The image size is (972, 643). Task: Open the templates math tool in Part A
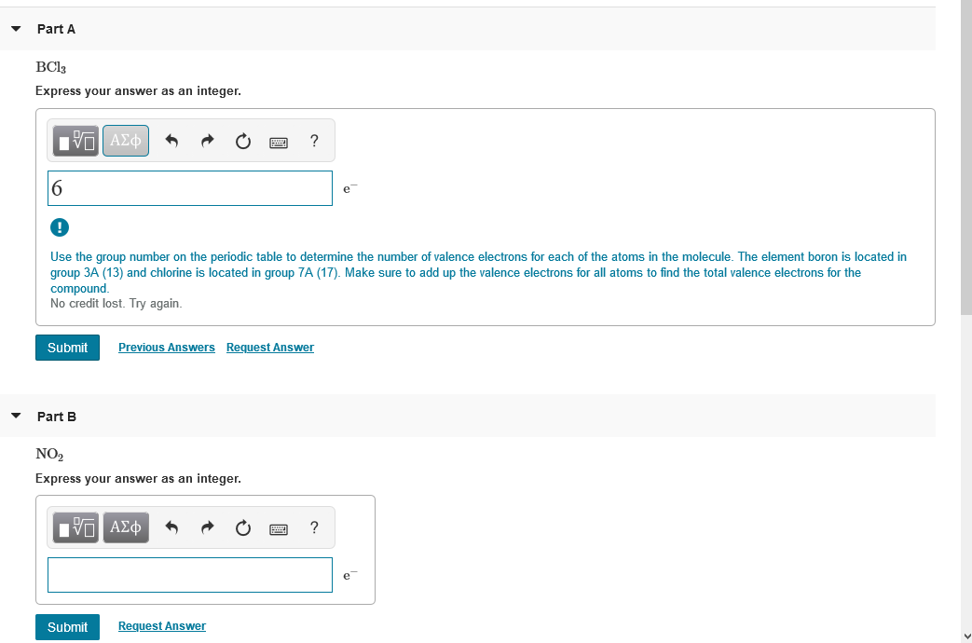tap(75, 141)
